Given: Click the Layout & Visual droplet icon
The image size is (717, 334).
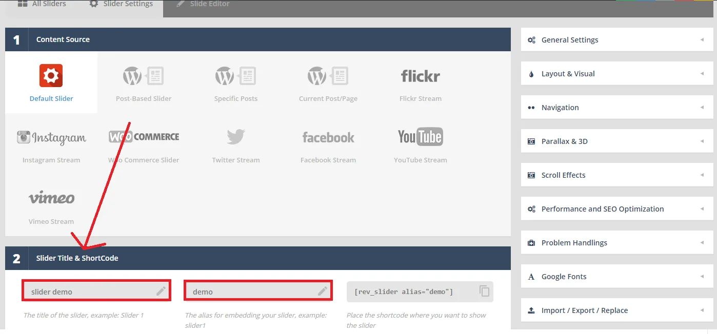Looking at the screenshot, I should tap(531, 74).
